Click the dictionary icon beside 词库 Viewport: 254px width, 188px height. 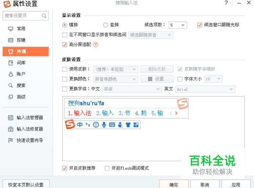tap(11, 63)
